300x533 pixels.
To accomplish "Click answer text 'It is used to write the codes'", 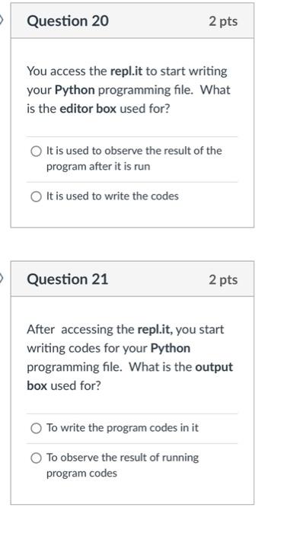I will pyautogui.click(x=113, y=196).
